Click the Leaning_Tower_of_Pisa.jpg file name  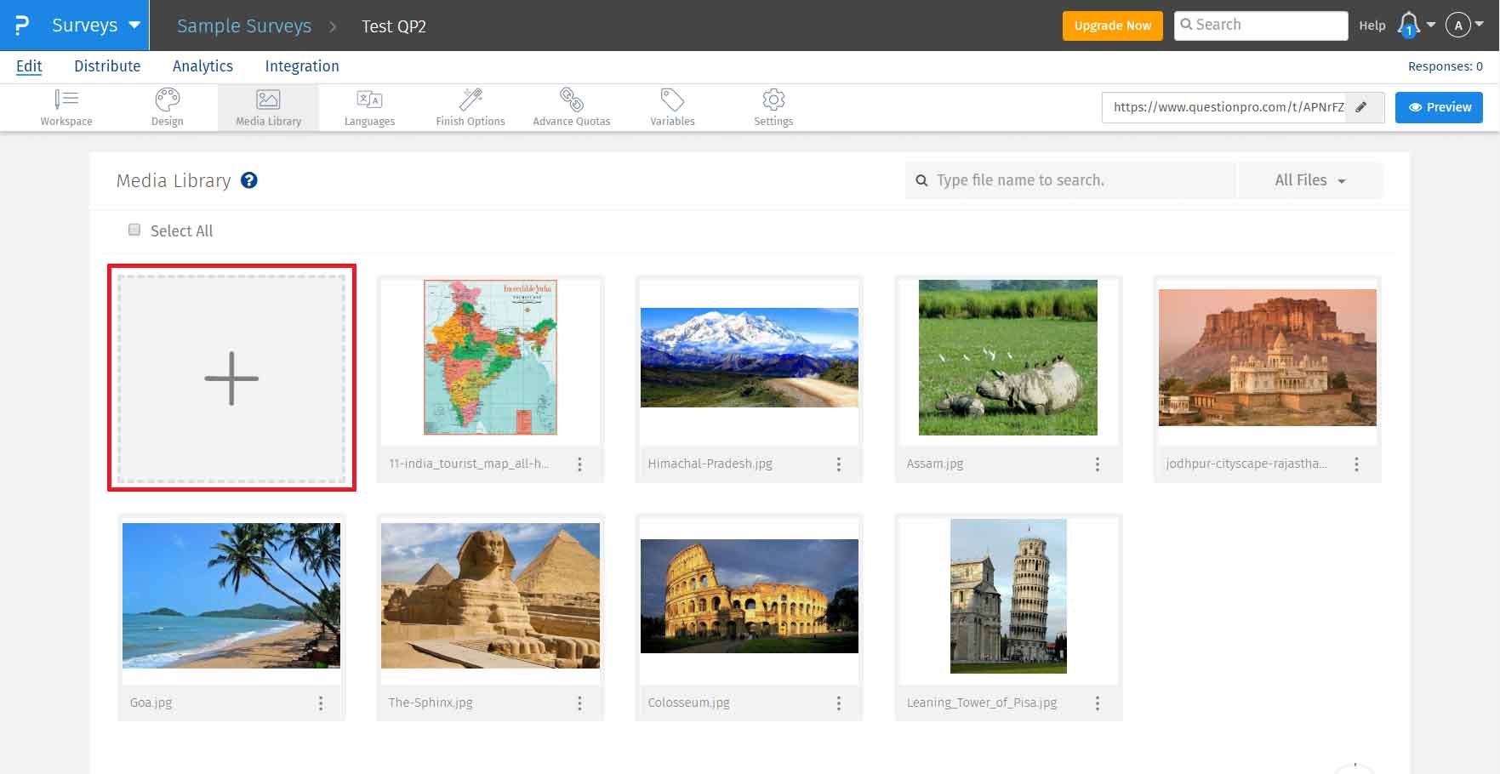pos(981,703)
